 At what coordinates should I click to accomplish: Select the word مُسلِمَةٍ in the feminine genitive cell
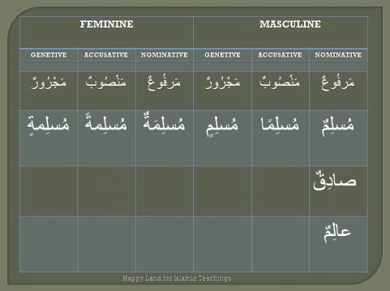pos(48,125)
